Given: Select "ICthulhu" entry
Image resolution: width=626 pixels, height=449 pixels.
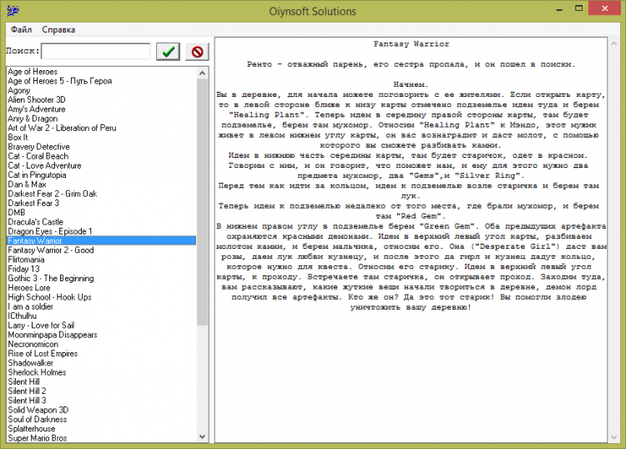Looking at the screenshot, I should (x=101, y=316).
